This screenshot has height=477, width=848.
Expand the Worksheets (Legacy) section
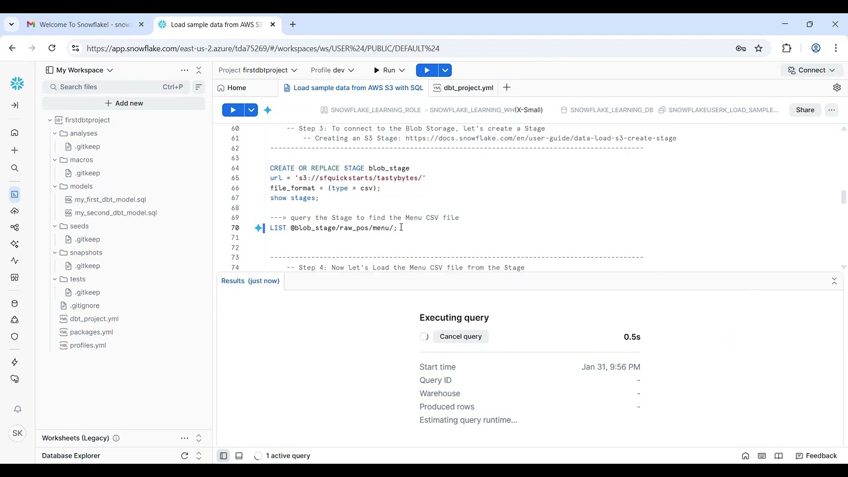point(198,438)
